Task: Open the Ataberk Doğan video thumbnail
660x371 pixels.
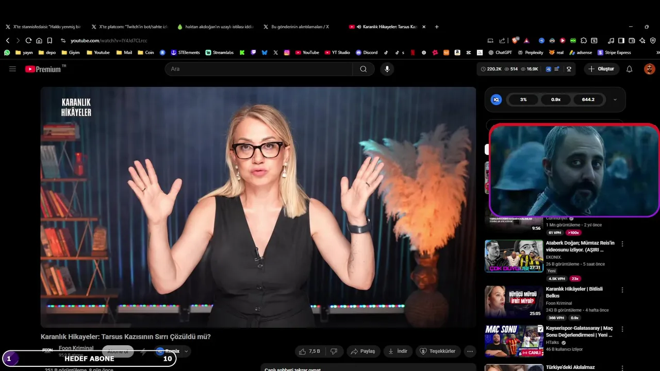Action: [x=514, y=256]
